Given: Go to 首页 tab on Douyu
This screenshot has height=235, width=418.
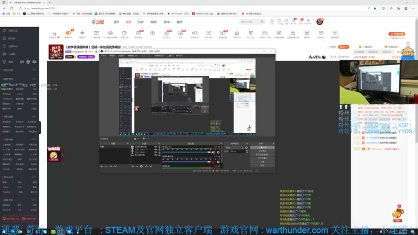Looking at the screenshot, I should 117,22.
